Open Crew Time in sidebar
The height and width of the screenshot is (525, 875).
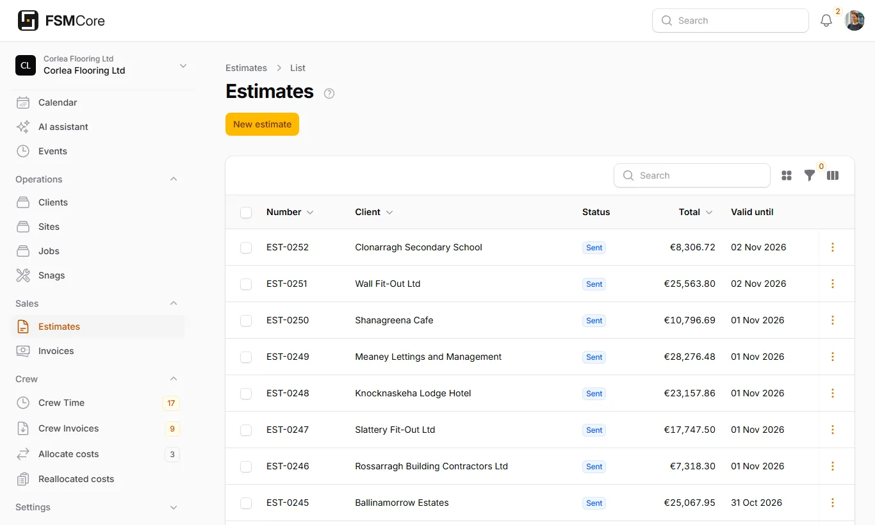pos(97,403)
